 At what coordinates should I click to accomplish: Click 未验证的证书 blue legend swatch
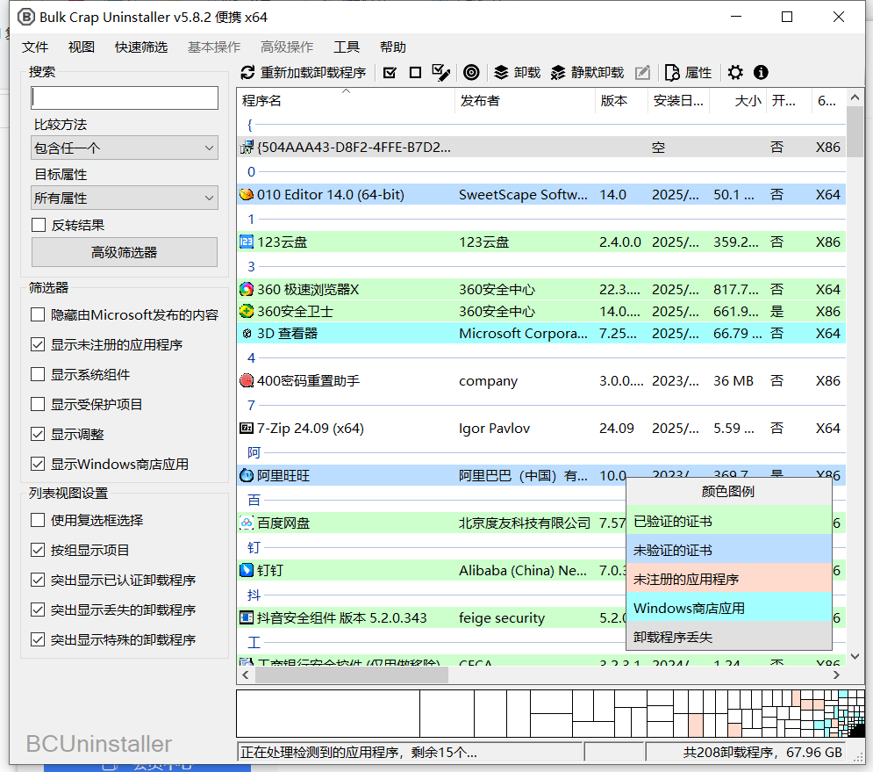point(729,550)
